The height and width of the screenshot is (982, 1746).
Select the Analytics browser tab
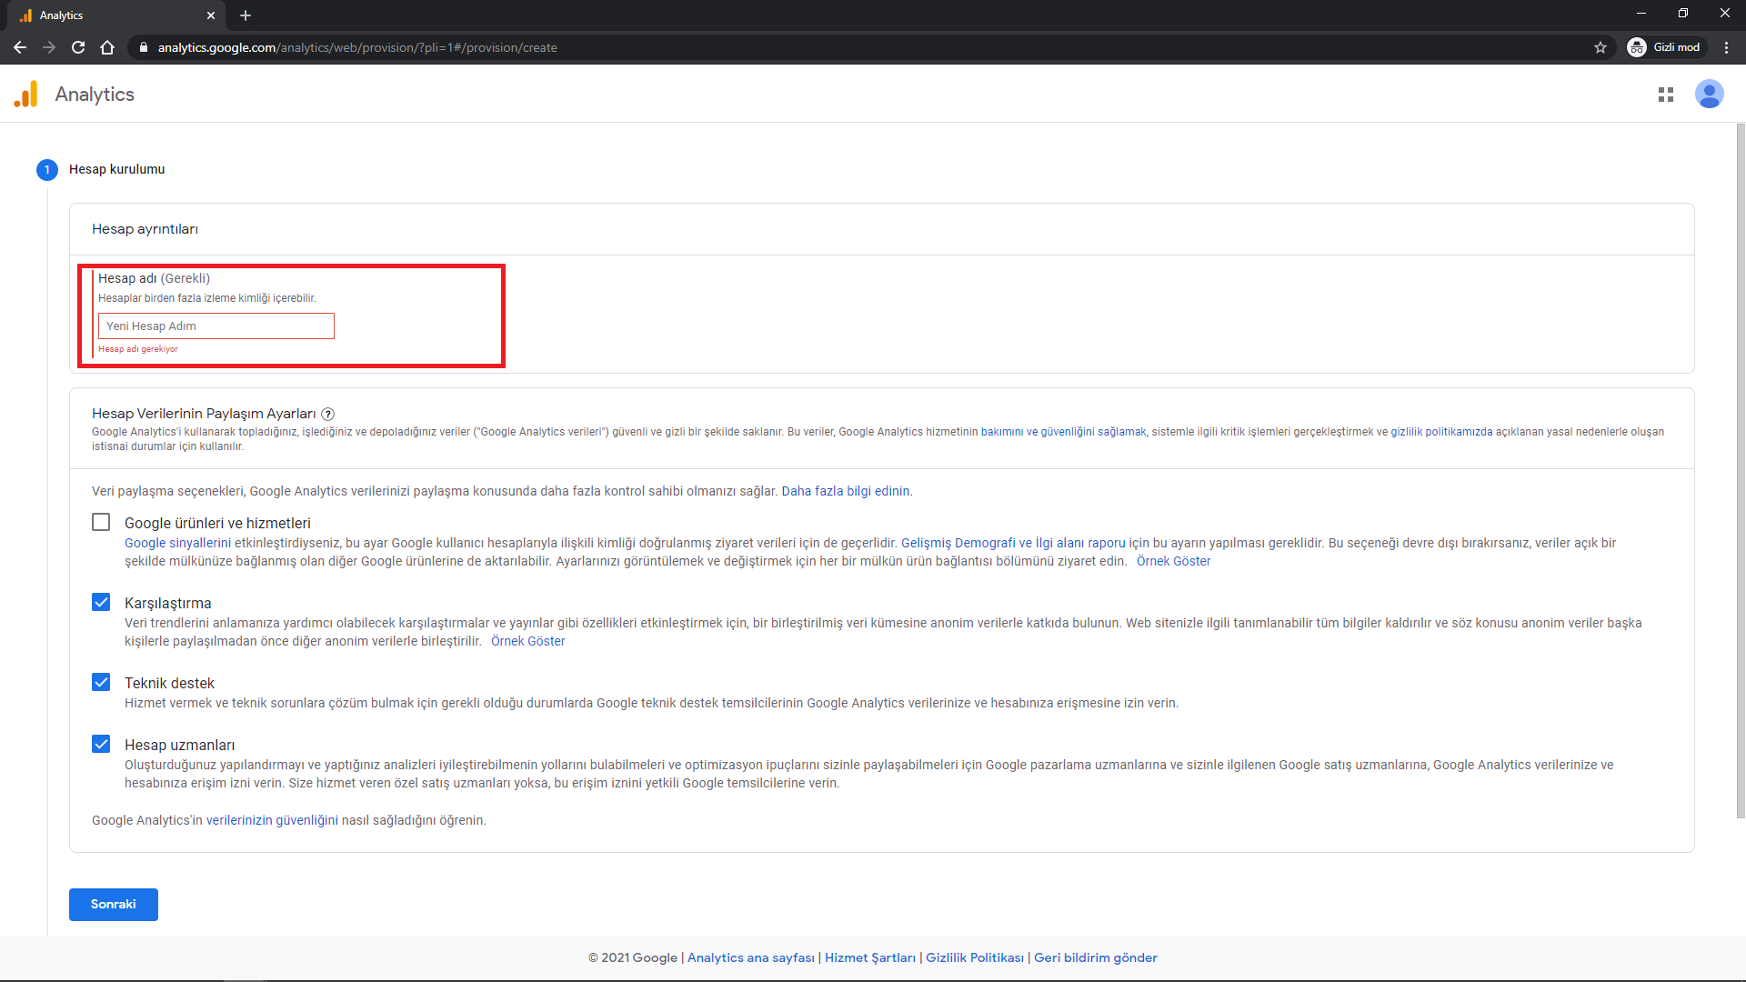114,15
